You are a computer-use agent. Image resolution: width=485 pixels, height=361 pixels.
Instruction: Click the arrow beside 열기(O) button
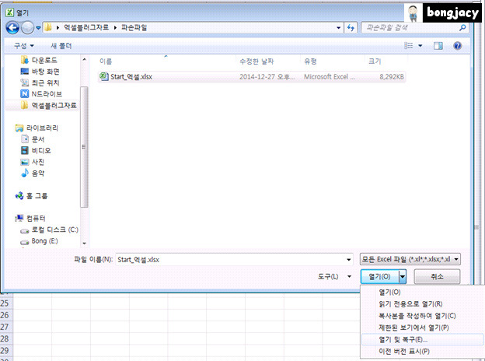[403, 276]
